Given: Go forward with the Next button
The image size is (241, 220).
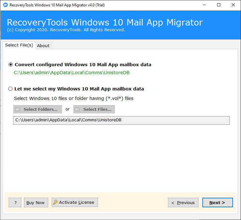Looking at the screenshot, I should 217,202.
